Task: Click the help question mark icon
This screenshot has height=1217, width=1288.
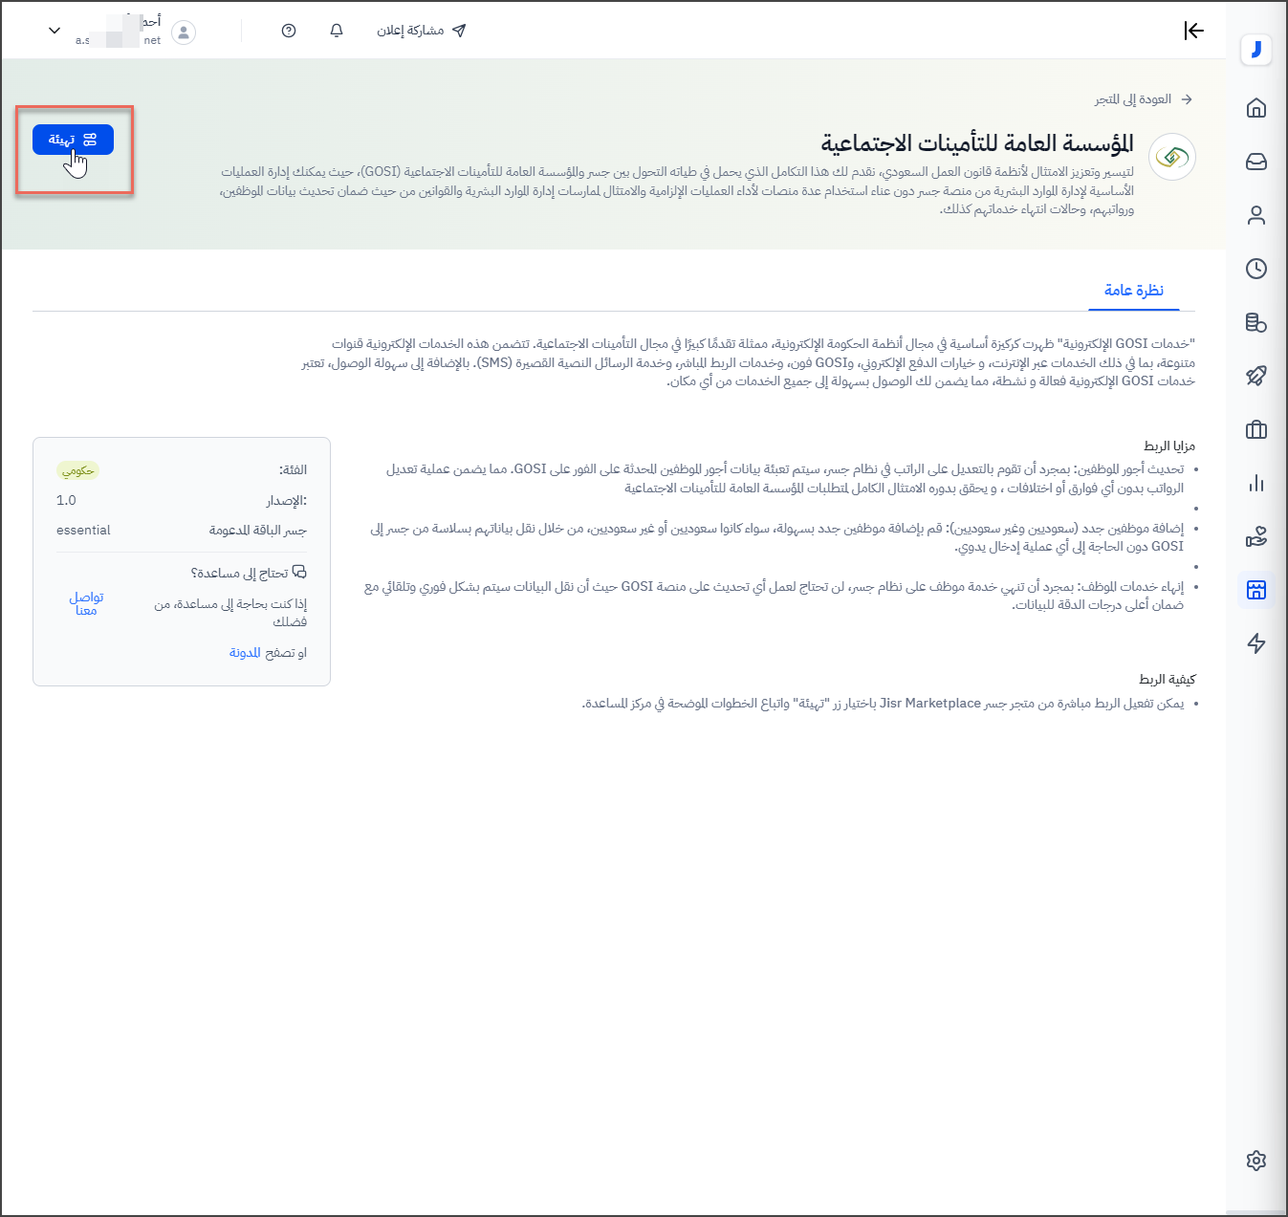Action: [289, 31]
